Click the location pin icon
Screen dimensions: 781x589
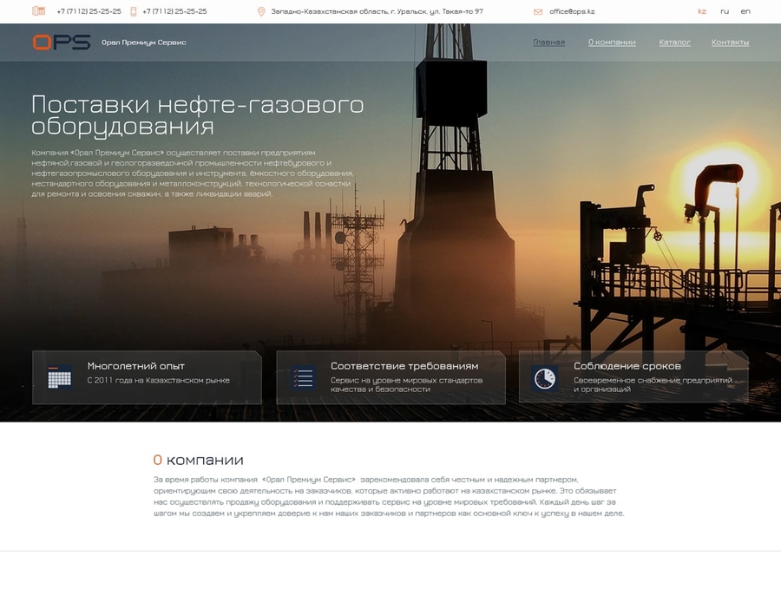click(x=261, y=11)
